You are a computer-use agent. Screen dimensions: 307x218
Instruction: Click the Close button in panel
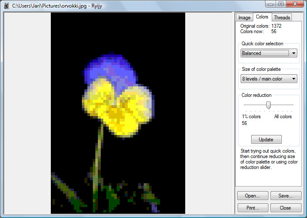coord(286,208)
